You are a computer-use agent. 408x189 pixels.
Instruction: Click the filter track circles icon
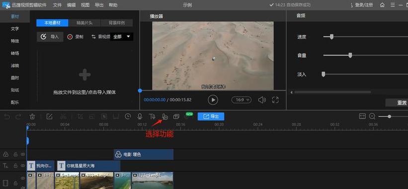5,154
